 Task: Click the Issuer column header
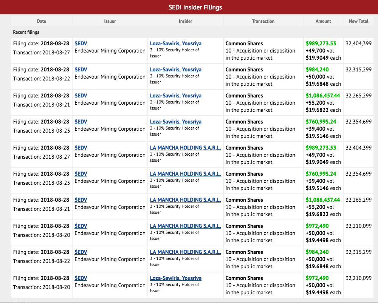110,21
